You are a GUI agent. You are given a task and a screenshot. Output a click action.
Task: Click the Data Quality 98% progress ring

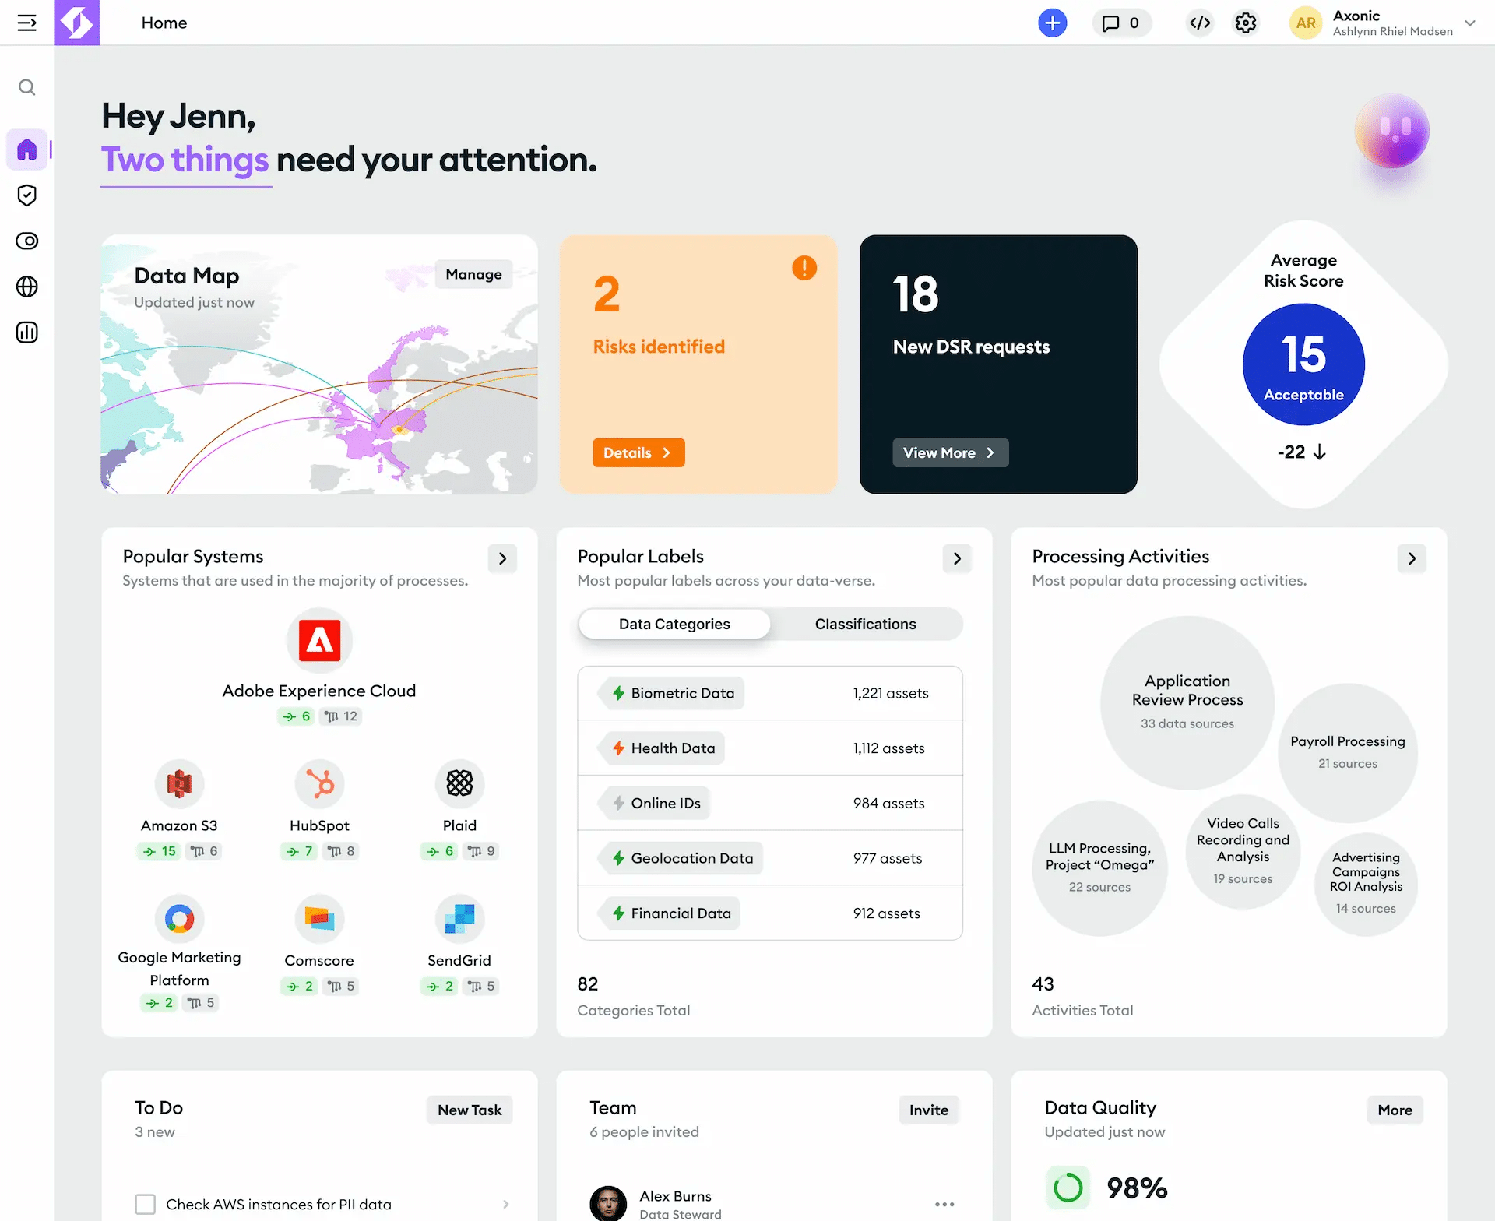1068,1188
